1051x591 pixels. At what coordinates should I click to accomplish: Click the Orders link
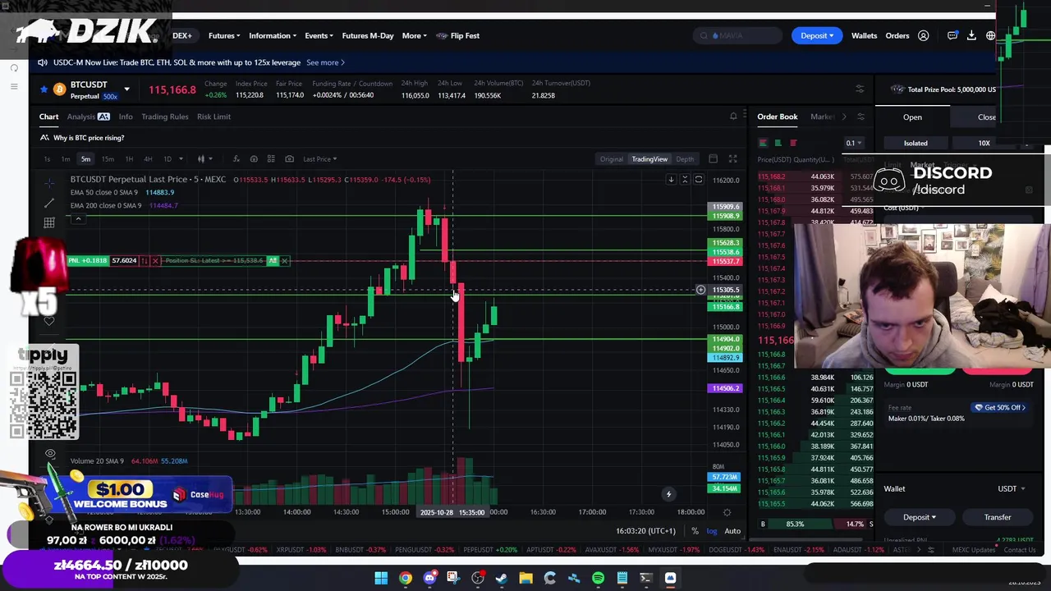[x=897, y=35]
